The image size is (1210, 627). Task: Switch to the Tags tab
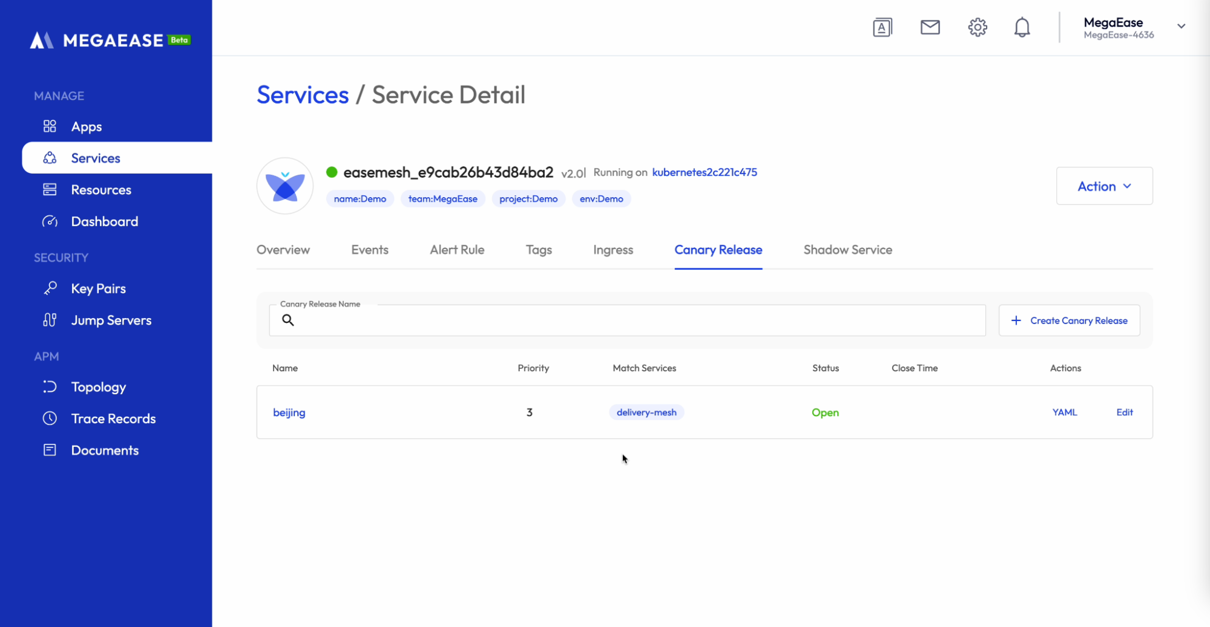[x=539, y=250]
